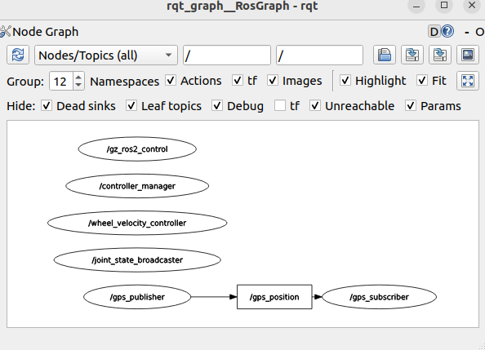The height and width of the screenshot is (350, 485).
Task: Click the D dock widget button
Action: (434, 32)
